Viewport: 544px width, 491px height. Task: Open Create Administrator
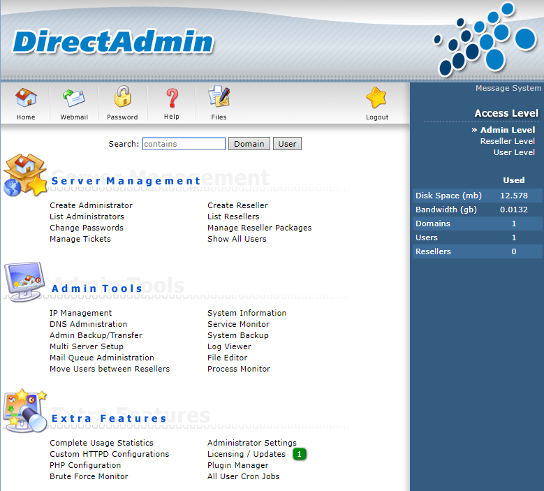91,205
